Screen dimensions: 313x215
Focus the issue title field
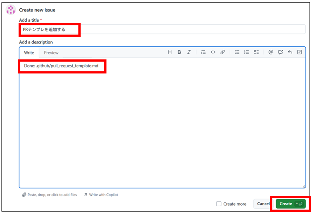tap(162, 29)
